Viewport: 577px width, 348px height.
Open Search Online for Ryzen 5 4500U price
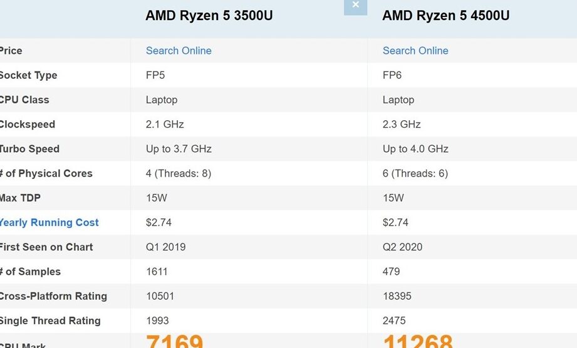coord(415,51)
